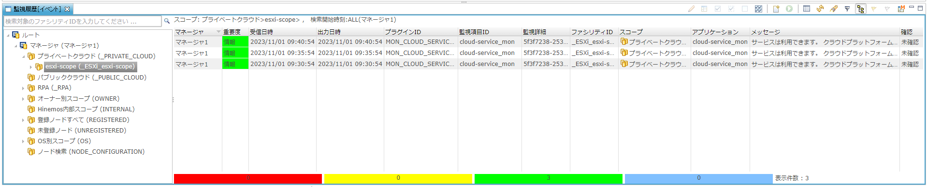Viewport: 927px width, 187px height.
Task: Click the multiple checkmarks batch confirm icon
Action: tap(758, 9)
